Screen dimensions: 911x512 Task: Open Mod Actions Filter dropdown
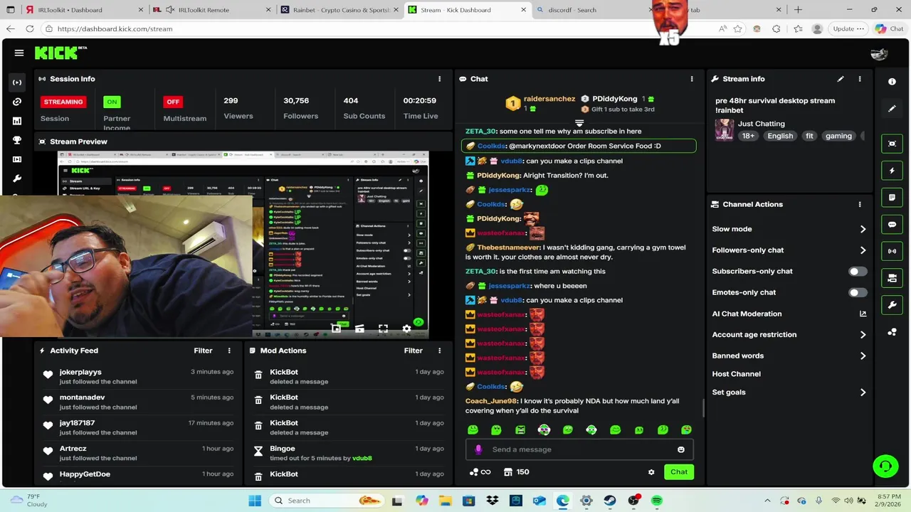(x=414, y=351)
